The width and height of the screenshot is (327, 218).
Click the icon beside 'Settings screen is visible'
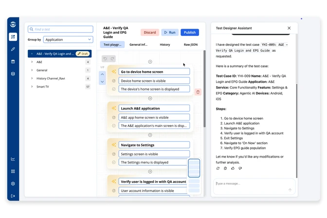(114, 154)
